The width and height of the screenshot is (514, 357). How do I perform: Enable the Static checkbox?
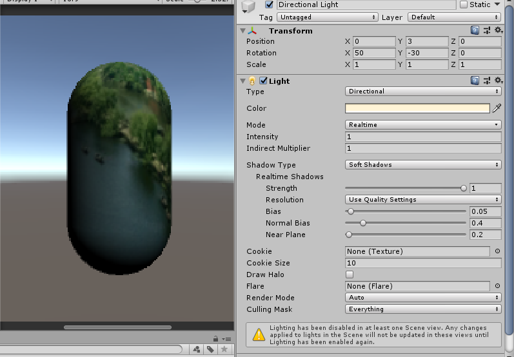(x=464, y=5)
